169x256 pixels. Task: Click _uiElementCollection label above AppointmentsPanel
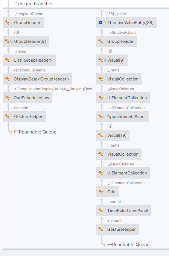126,108
